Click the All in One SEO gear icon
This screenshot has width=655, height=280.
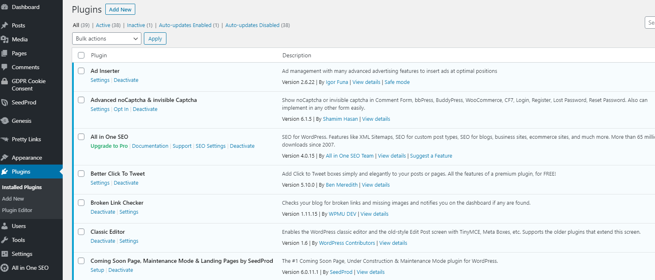click(x=5, y=268)
